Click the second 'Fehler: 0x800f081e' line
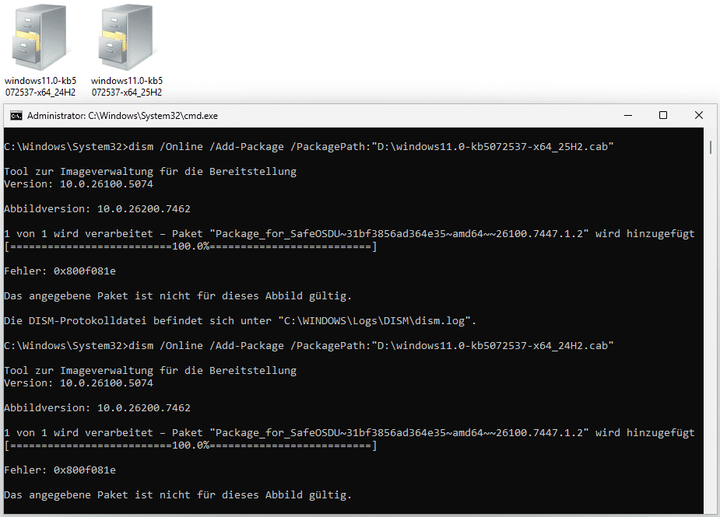Viewport: 720px width, 517px height. pos(60,470)
